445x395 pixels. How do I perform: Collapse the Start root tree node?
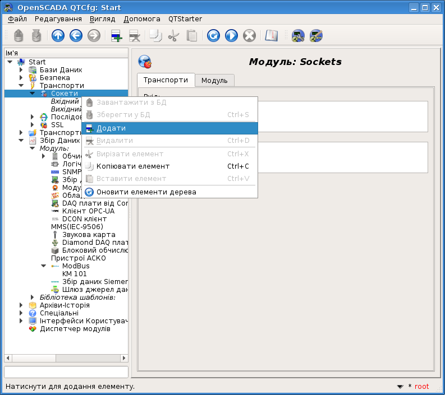tap(10, 62)
